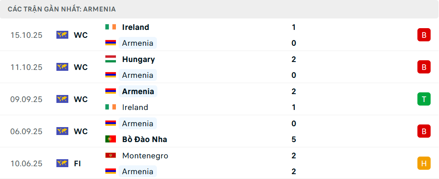This screenshot has height=179, width=439.
Task: Click the header Các trận gần nhất: Armenia
Action: pyautogui.click(x=62, y=9)
